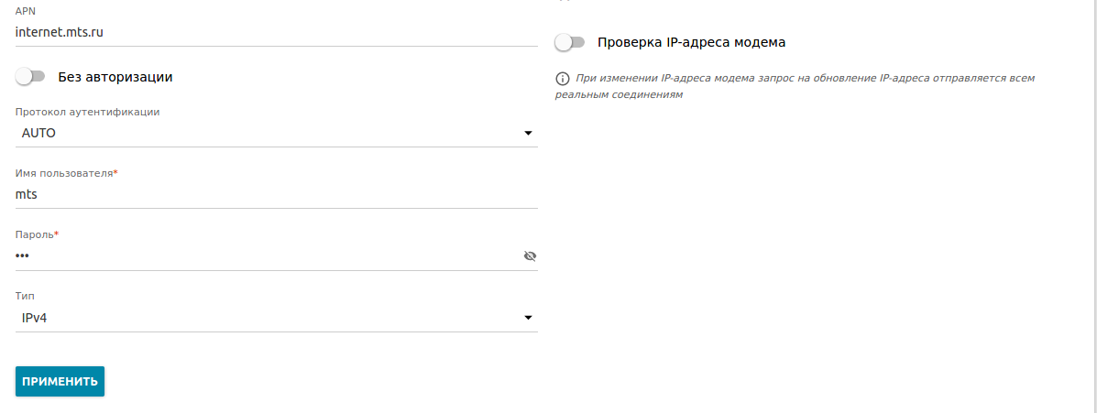Toggle the "Без авторизации" switch
This screenshot has width=1097, height=413.
pyautogui.click(x=30, y=77)
